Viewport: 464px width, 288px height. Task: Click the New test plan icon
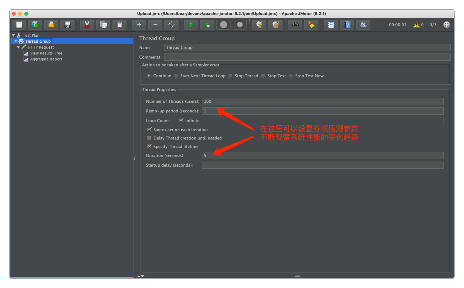(19, 25)
